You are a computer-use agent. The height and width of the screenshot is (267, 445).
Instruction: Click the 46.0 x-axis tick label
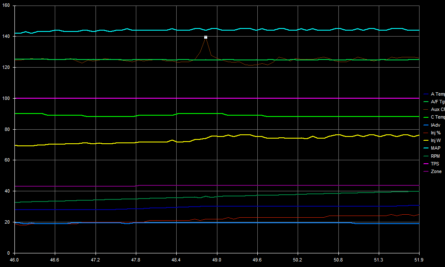[14, 260]
